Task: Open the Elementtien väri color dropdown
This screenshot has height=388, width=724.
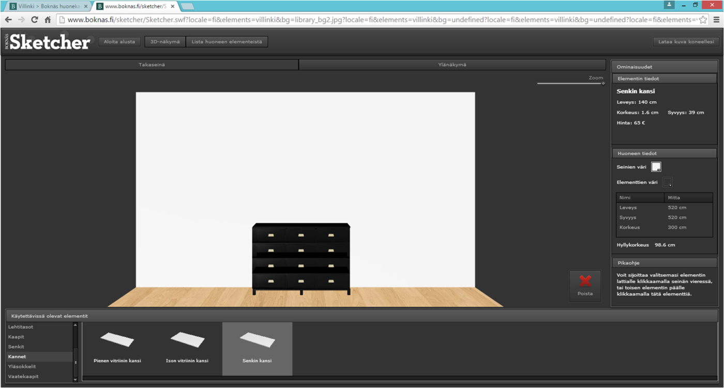Action: (668, 182)
